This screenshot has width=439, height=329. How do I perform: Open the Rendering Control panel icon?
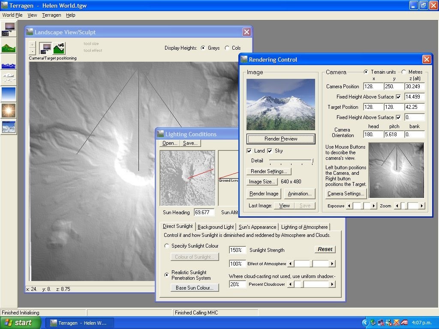(x=9, y=28)
